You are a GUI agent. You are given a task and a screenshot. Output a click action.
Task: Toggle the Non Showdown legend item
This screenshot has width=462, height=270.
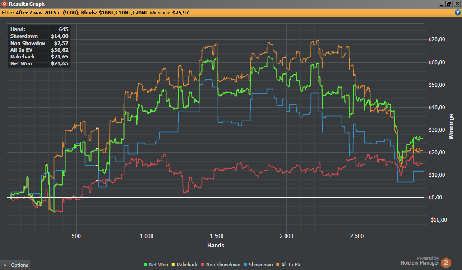coord(220,265)
